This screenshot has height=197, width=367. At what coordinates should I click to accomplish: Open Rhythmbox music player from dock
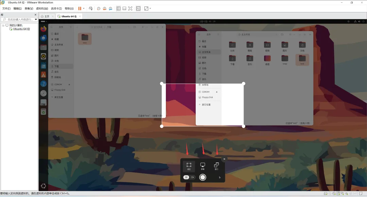43,56
